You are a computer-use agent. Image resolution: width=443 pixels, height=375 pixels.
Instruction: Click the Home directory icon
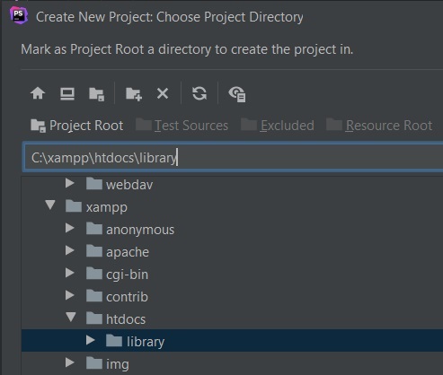tap(38, 93)
